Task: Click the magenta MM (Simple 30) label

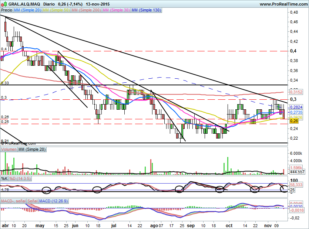Action: tap(116, 10)
